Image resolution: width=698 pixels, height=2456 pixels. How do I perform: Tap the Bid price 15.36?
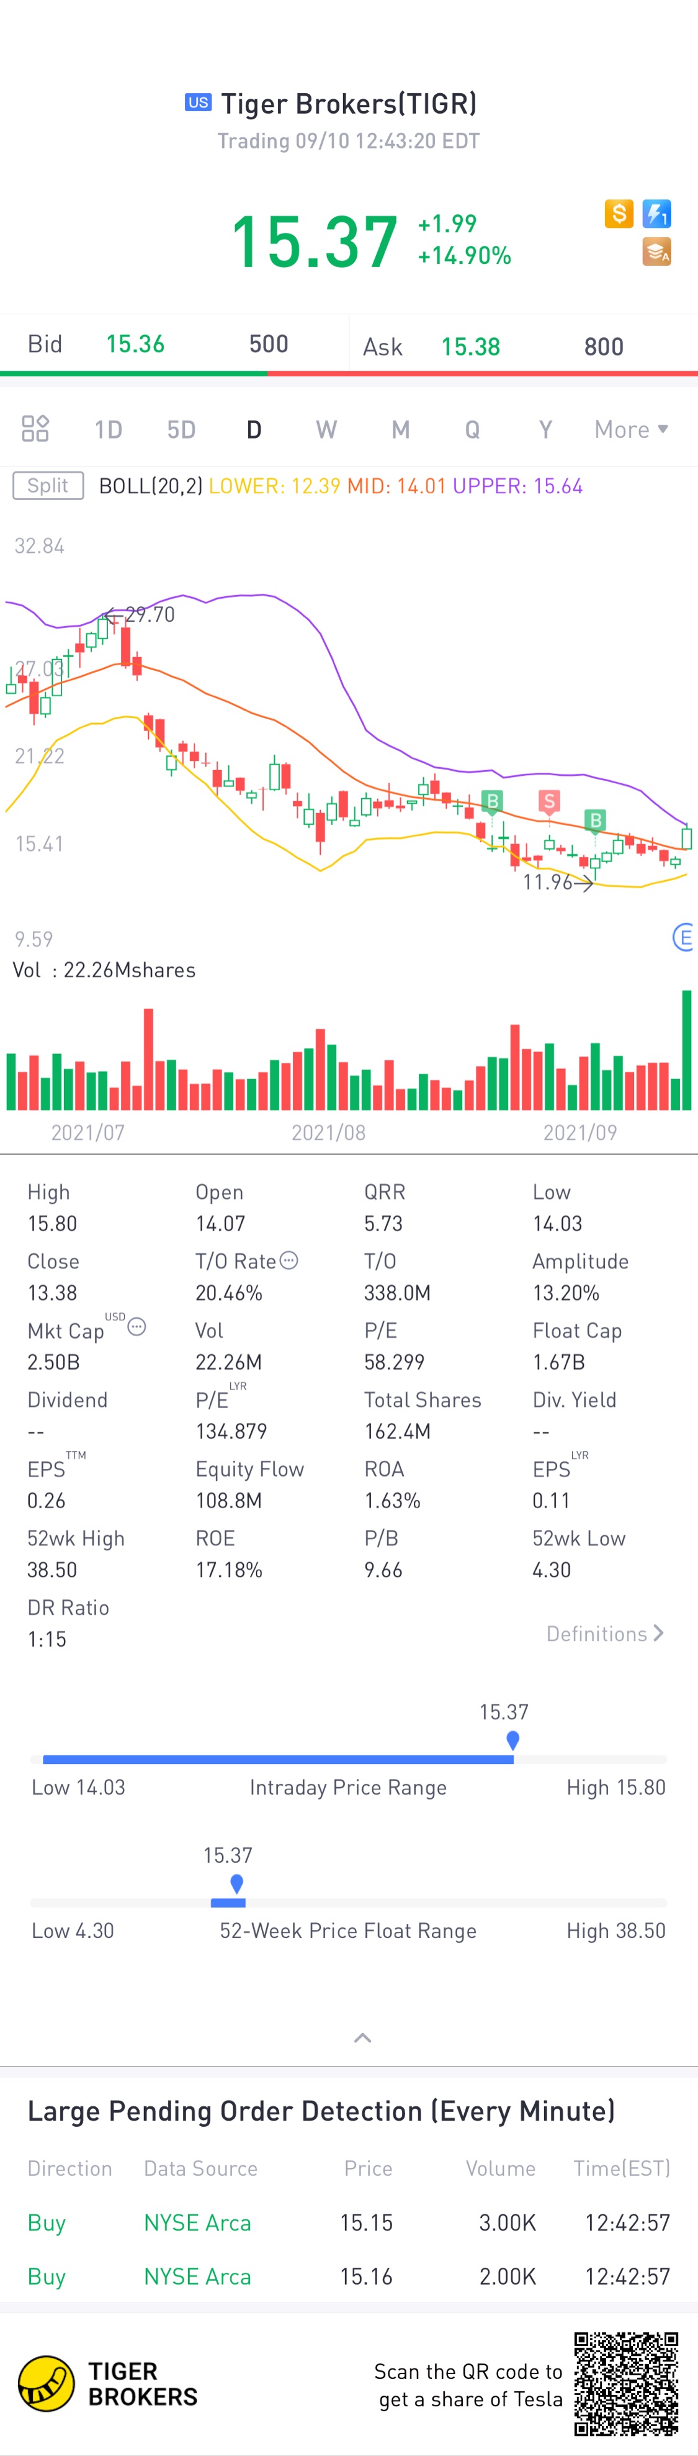[x=135, y=344]
